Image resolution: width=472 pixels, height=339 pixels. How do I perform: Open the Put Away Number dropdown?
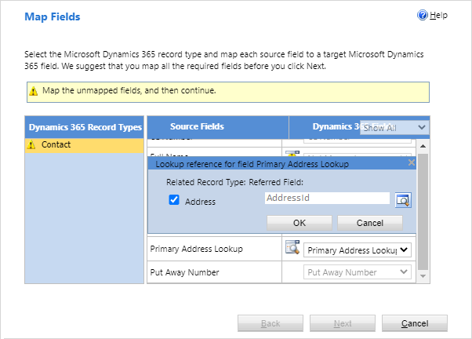(x=357, y=272)
